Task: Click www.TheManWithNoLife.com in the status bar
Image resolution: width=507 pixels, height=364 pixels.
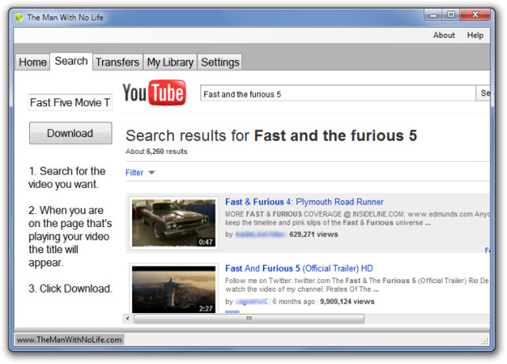Action: [69, 339]
